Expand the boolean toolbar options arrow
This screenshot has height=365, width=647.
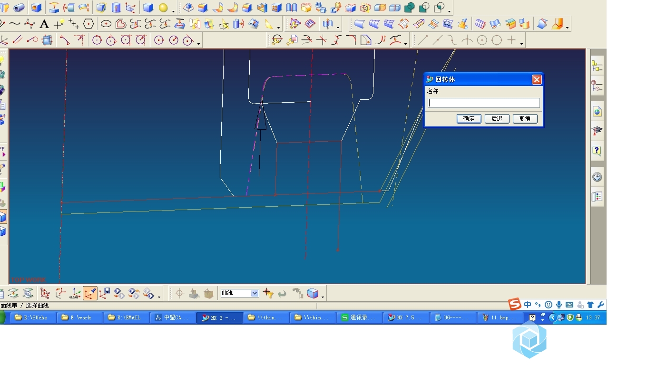[450, 10]
